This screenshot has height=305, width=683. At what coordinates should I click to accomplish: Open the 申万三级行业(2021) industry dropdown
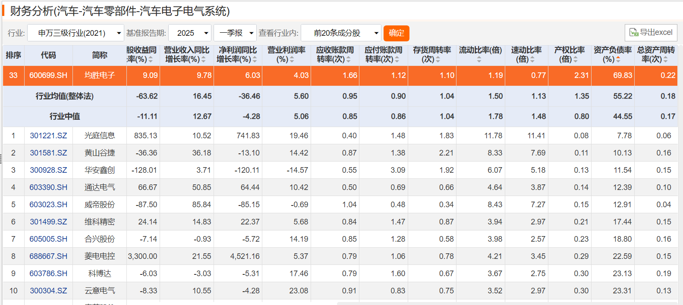76,33
